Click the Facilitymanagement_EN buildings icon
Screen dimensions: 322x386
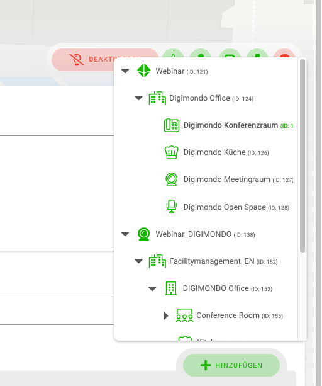click(x=157, y=261)
